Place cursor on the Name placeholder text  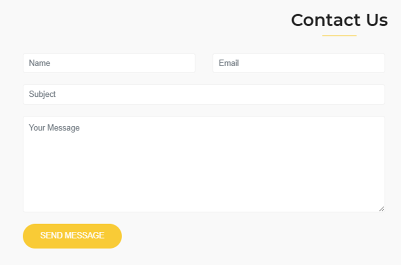40,63
